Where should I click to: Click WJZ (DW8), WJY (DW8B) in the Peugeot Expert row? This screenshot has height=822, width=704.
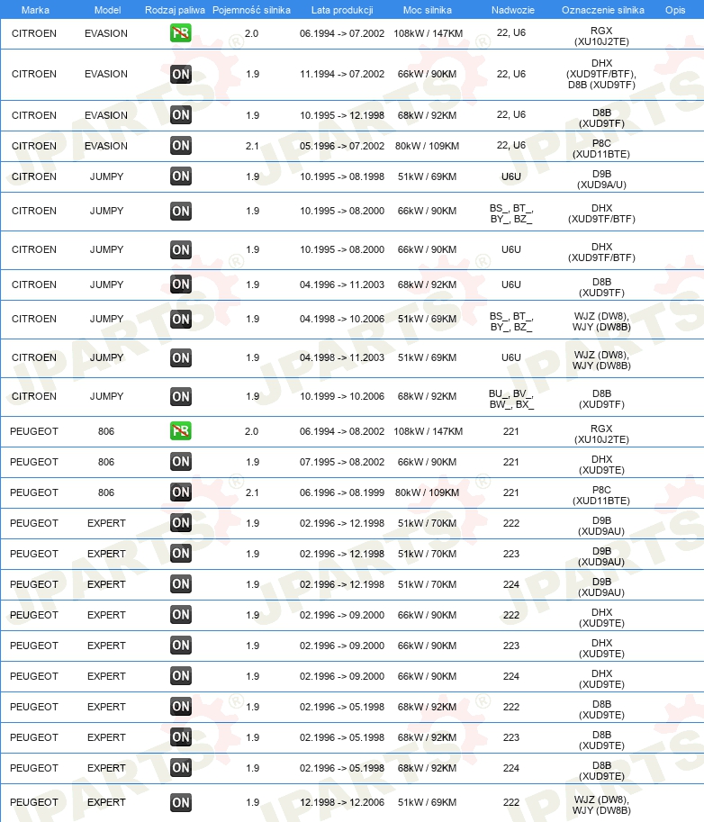(601, 805)
